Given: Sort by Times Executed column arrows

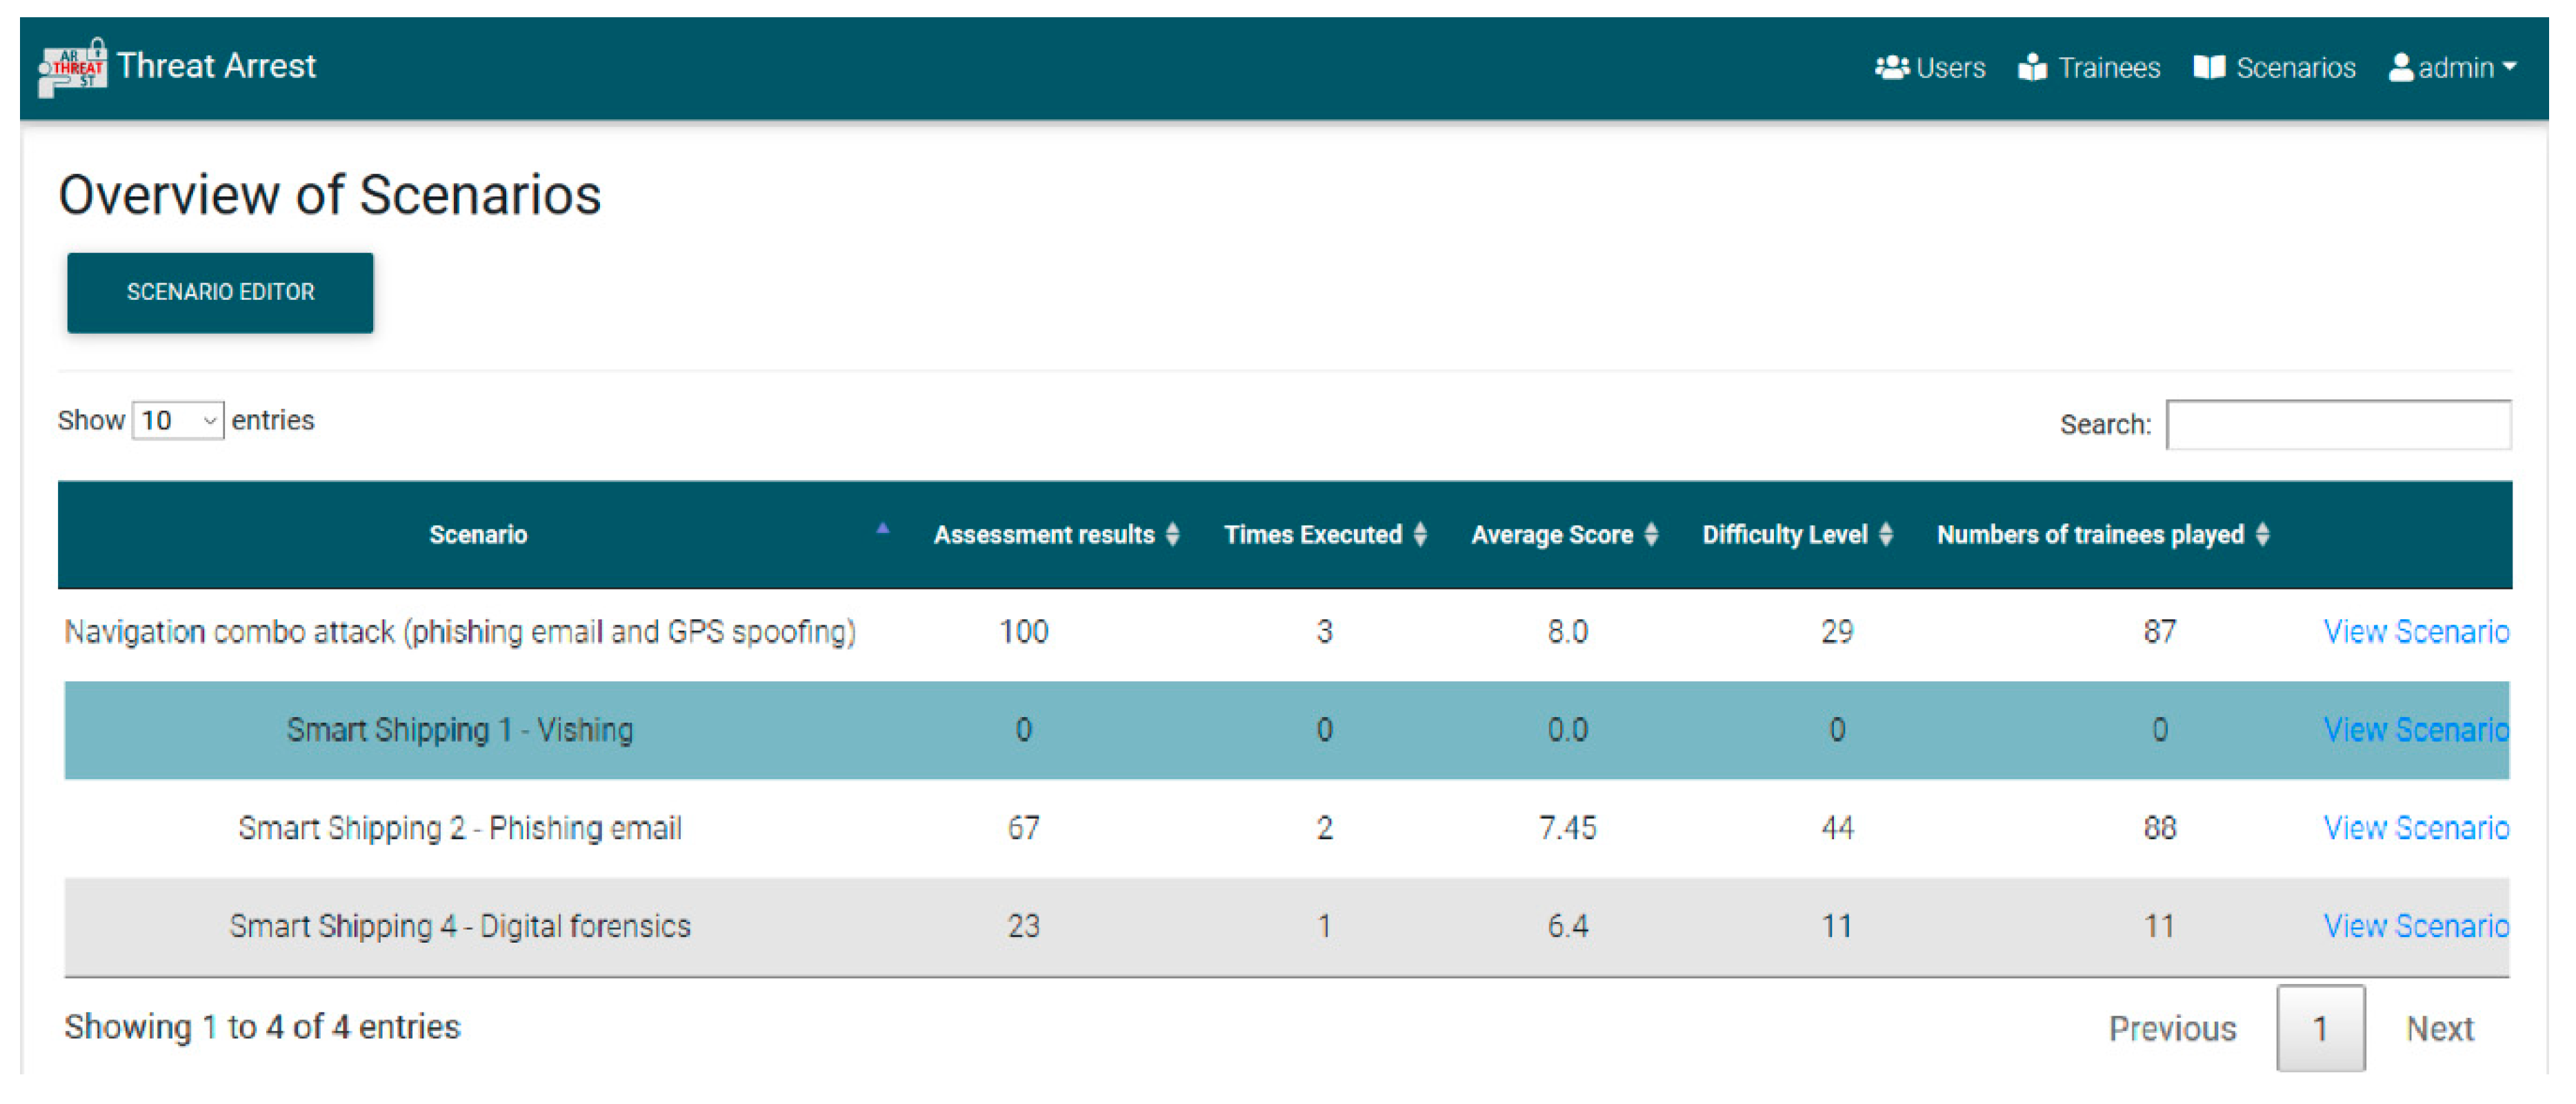Looking at the screenshot, I should (1420, 535).
